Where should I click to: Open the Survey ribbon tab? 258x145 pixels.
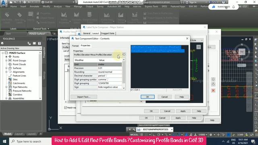tap(100, 6)
